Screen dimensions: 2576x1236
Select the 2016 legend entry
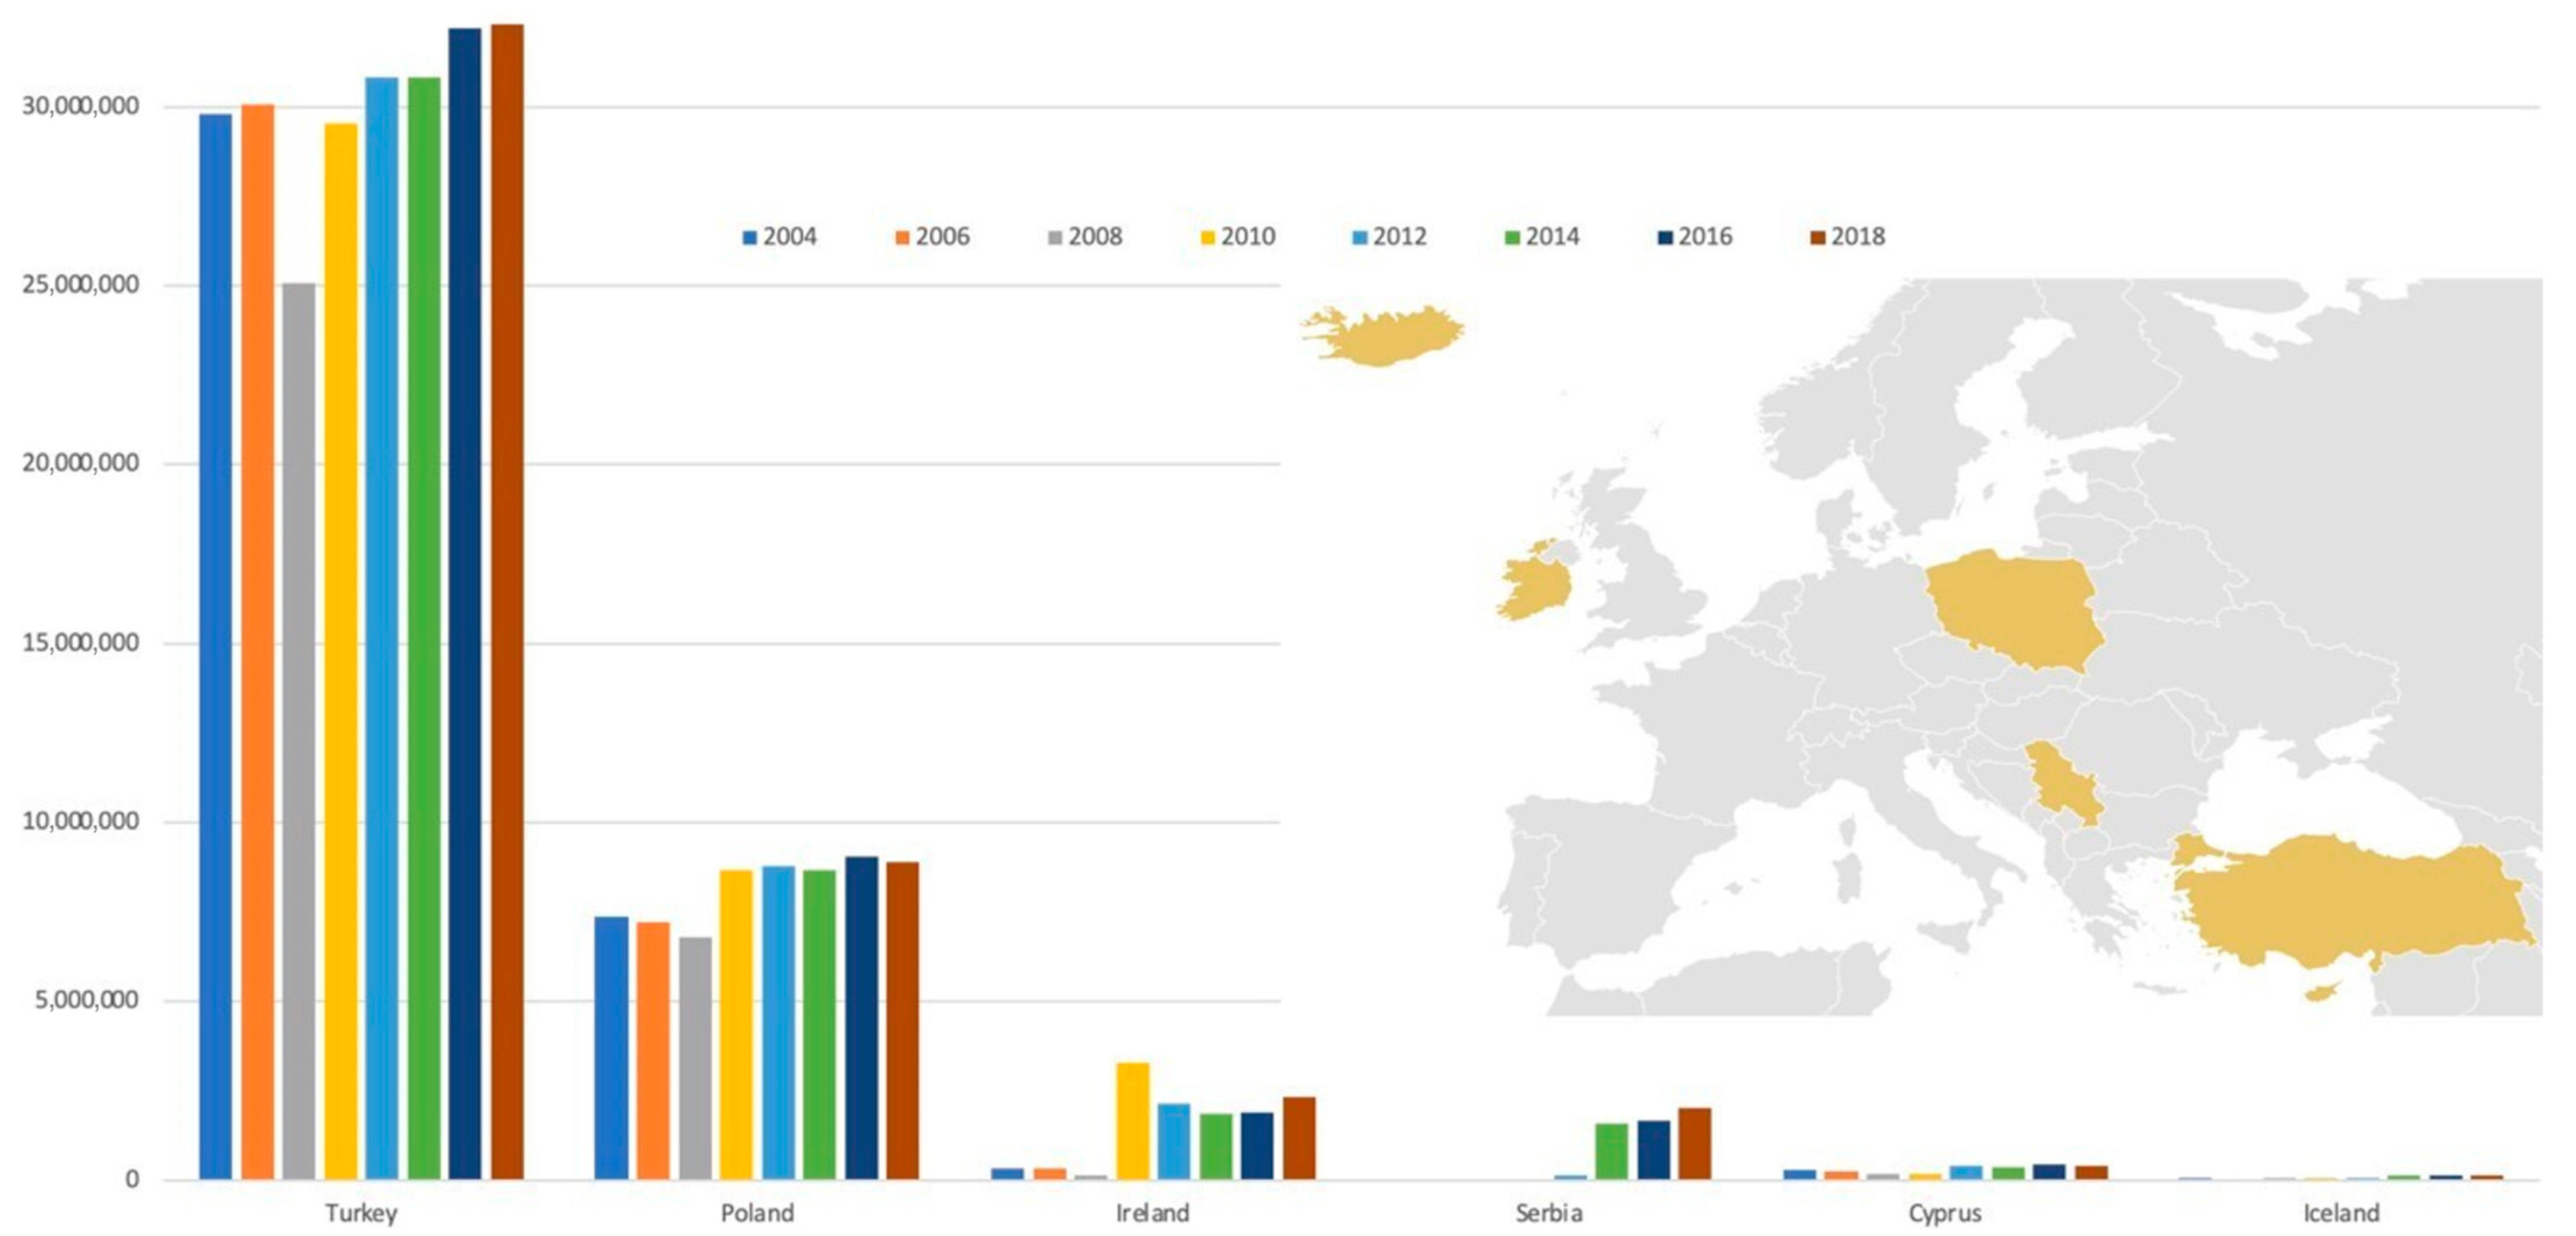click(x=1704, y=237)
